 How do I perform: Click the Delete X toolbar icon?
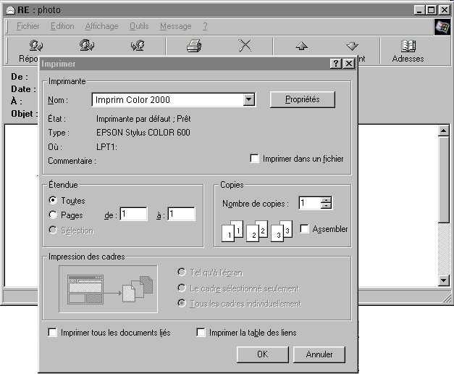(245, 46)
